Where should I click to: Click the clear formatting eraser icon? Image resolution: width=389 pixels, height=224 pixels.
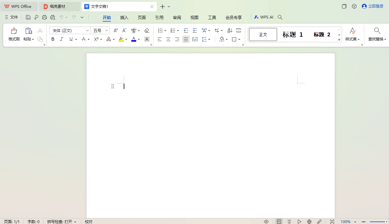pyautogui.click(x=147, y=30)
